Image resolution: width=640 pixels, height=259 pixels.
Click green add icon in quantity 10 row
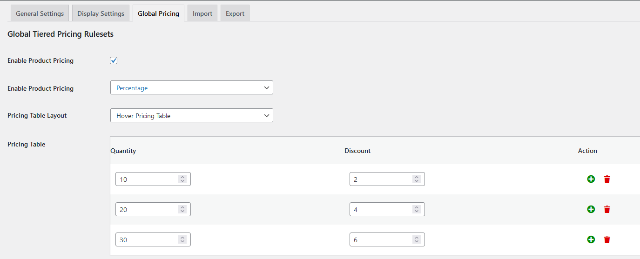[591, 179]
